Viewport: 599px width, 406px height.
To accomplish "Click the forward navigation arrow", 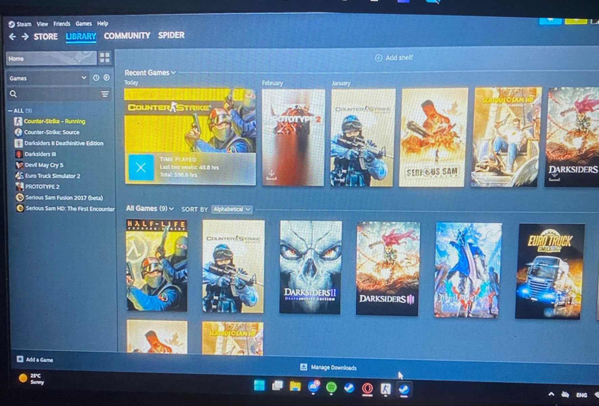I will click(x=25, y=37).
